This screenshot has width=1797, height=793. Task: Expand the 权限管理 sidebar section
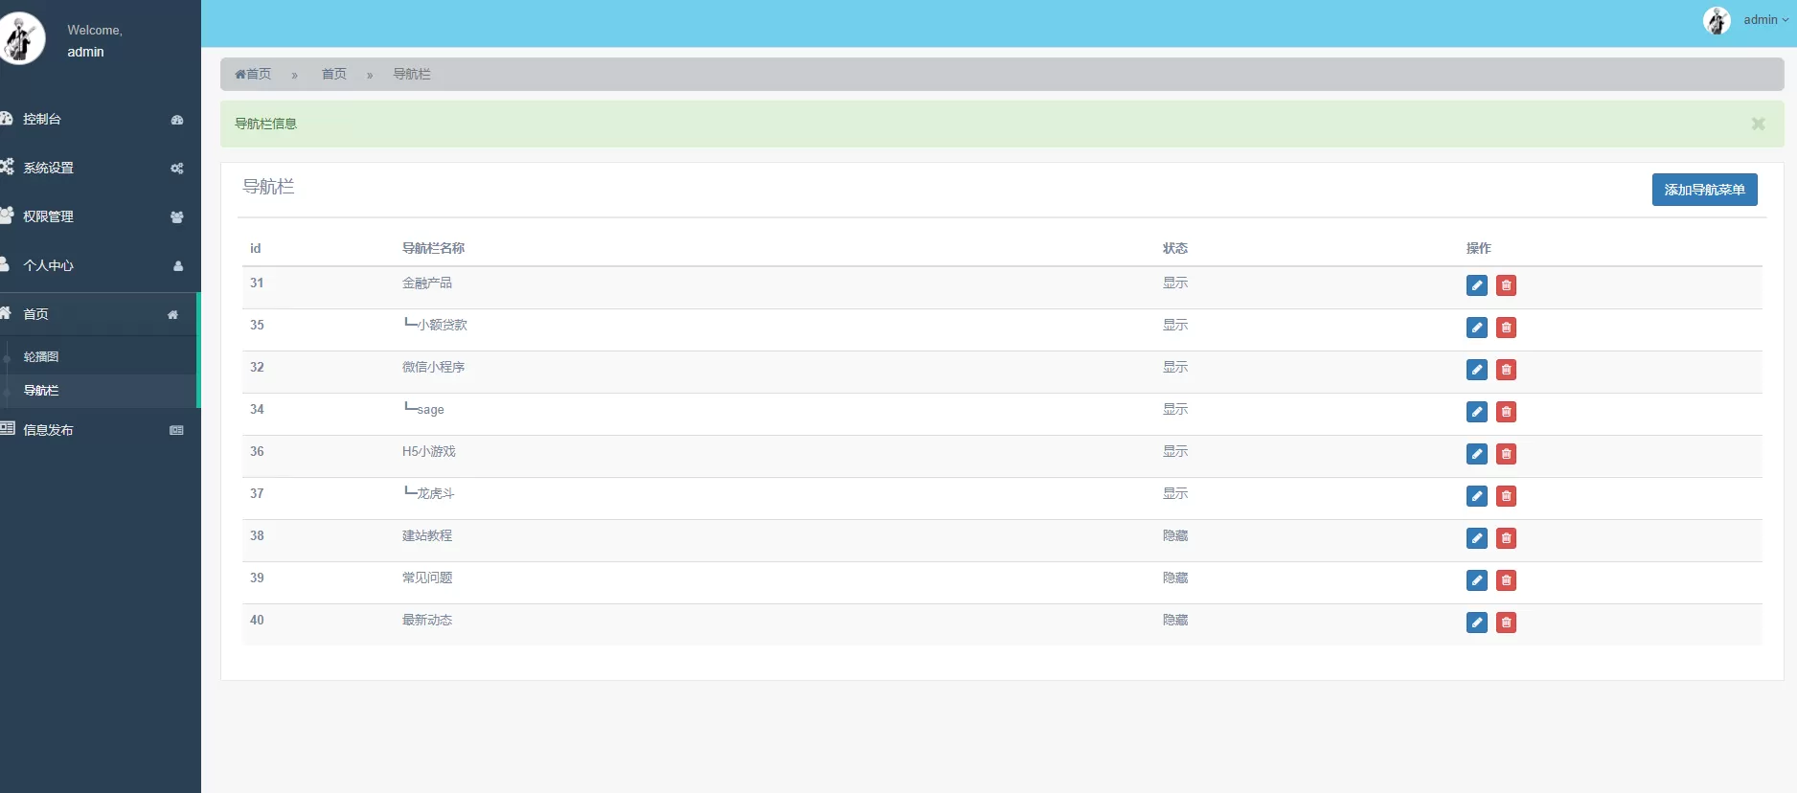91,216
